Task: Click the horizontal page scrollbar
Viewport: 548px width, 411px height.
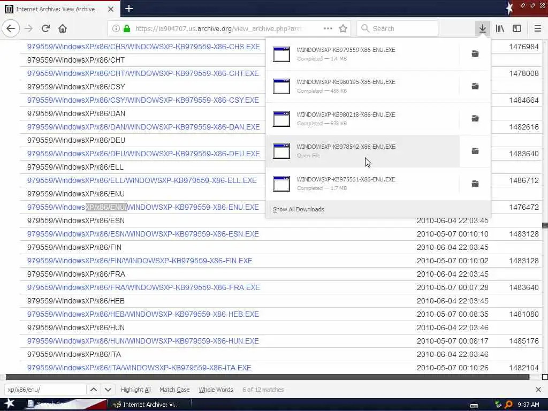Action: [268, 377]
